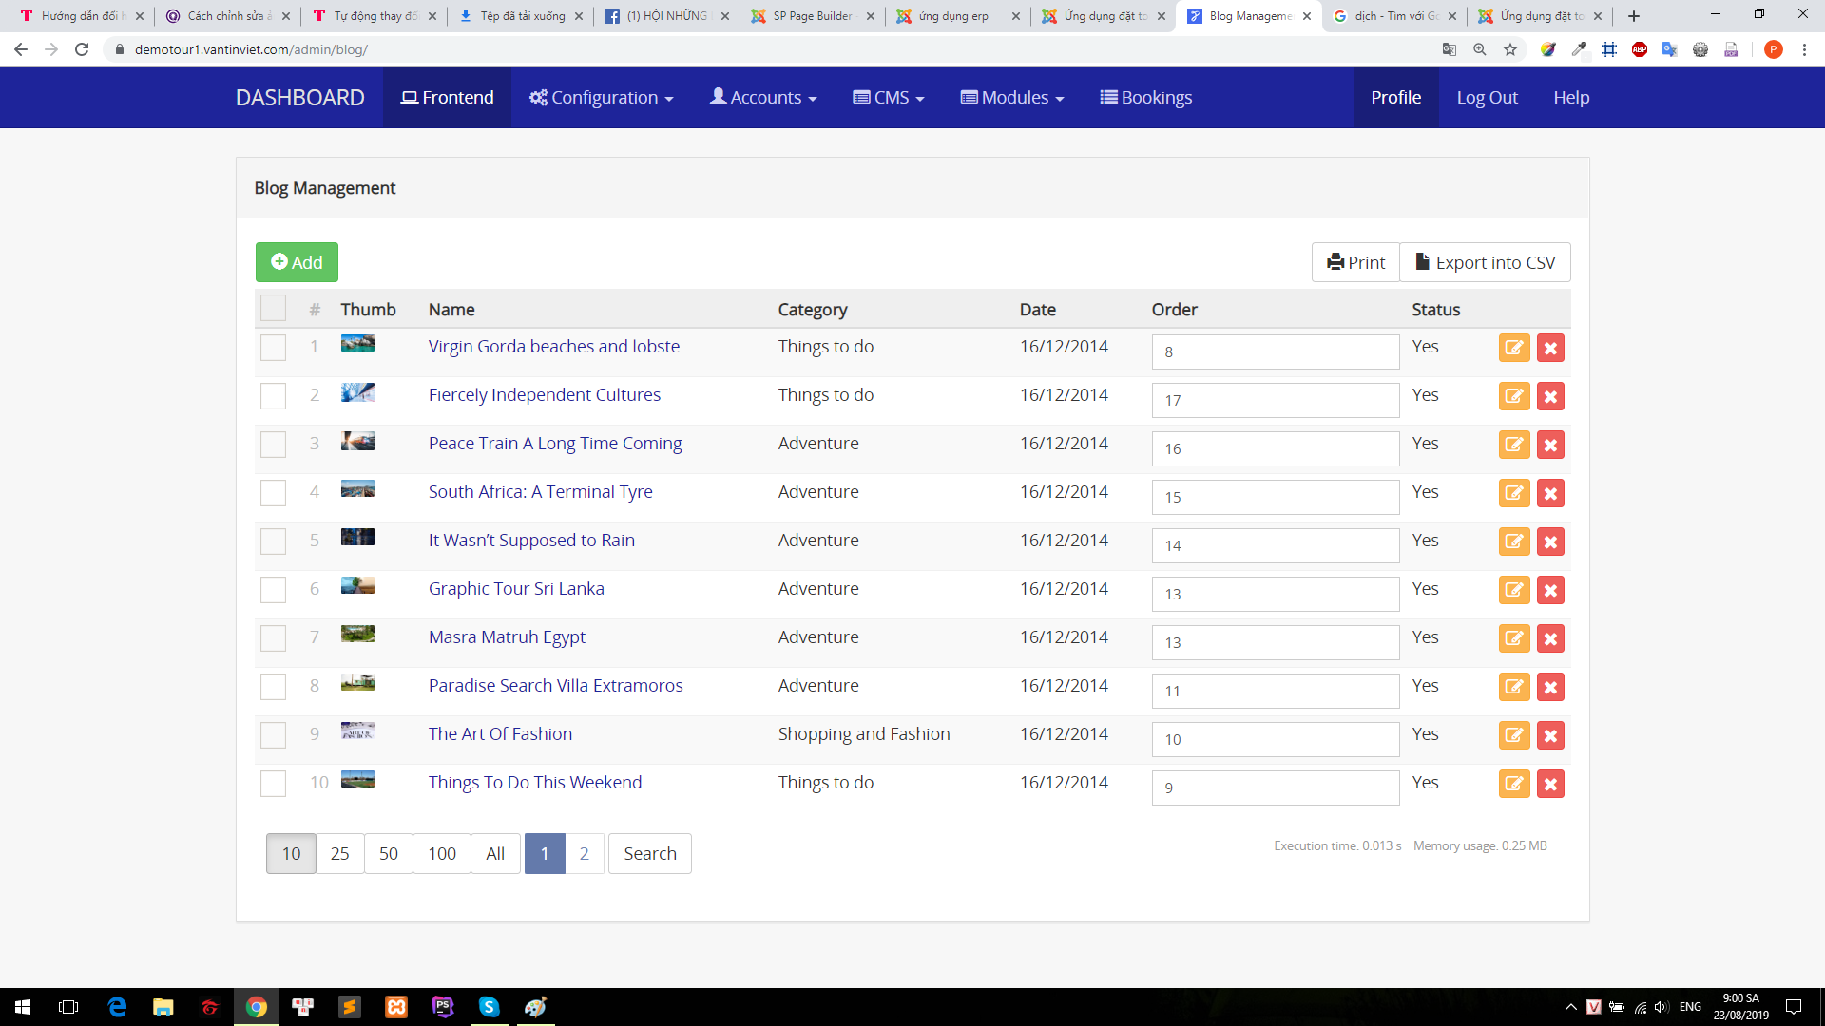The image size is (1825, 1026).
Task: Edit the Virgin Gorda beaches blog post
Action: coord(1514,348)
